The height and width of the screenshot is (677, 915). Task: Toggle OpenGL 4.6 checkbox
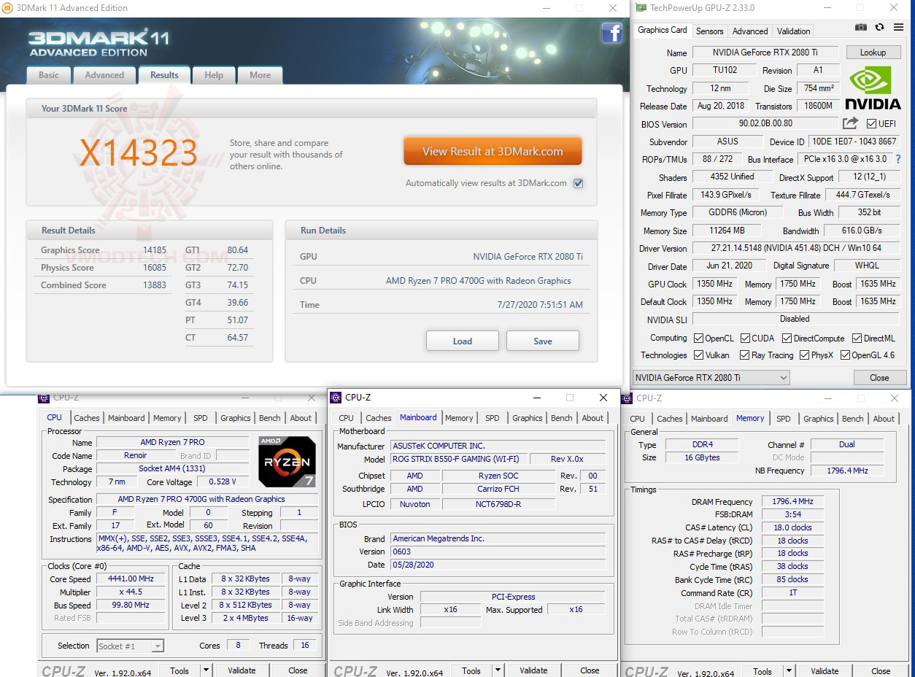[845, 355]
